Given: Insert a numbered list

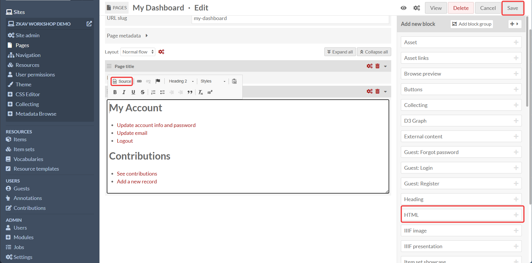Looking at the screenshot, I should tap(153, 92).
